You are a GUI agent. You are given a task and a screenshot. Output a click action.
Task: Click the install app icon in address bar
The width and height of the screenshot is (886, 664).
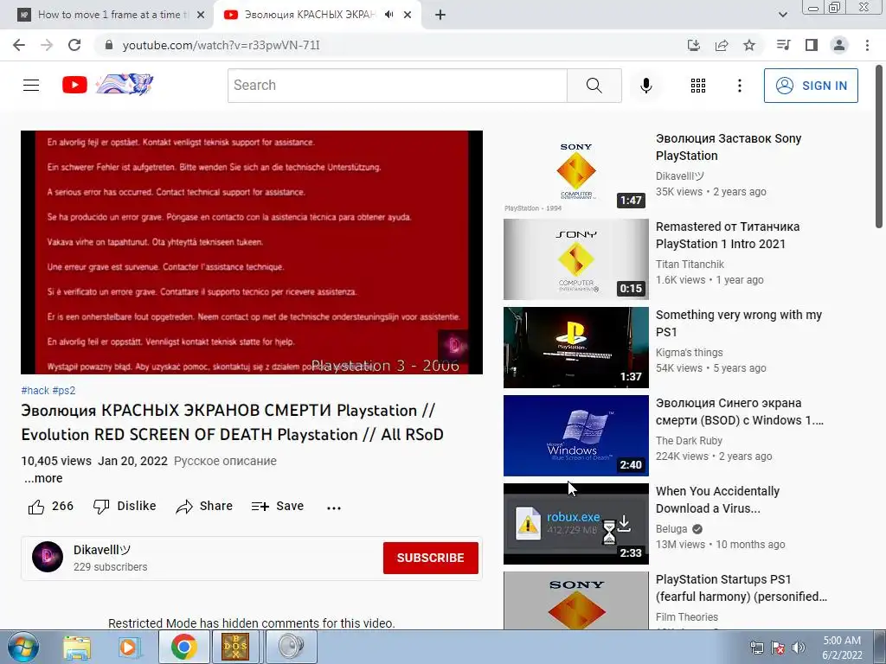coord(693,45)
